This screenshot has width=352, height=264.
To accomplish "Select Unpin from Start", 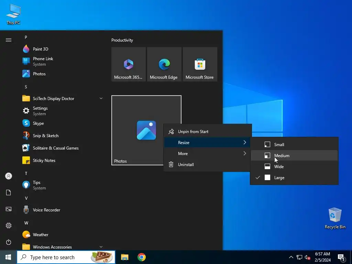I will click(208, 132).
